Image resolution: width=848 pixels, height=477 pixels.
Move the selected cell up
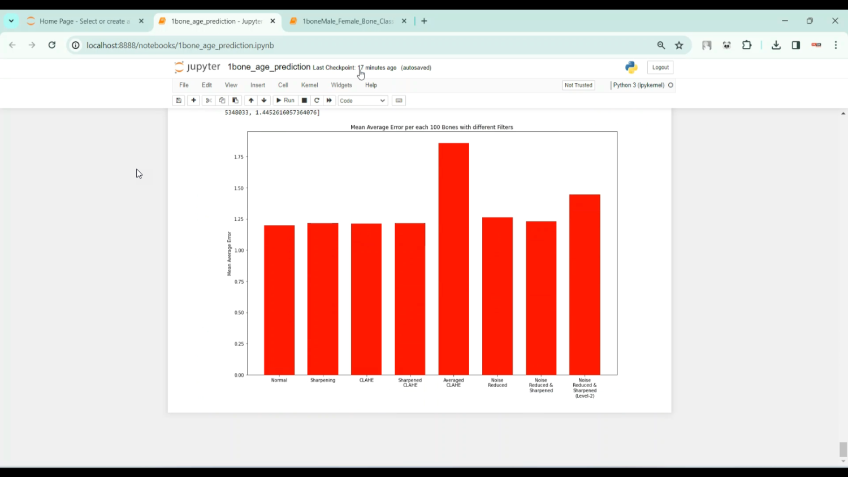tap(251, 101)
